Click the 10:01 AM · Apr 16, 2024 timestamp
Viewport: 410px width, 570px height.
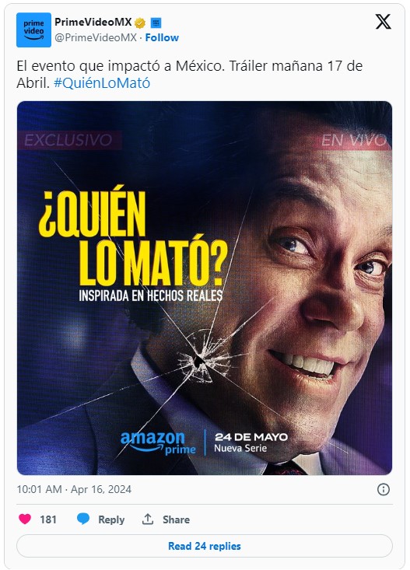click(74, 489)
